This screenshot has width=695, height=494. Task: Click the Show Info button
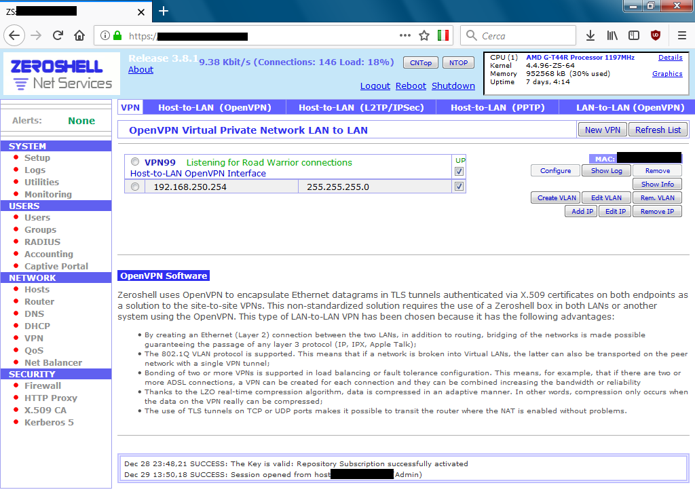point(657,184)
